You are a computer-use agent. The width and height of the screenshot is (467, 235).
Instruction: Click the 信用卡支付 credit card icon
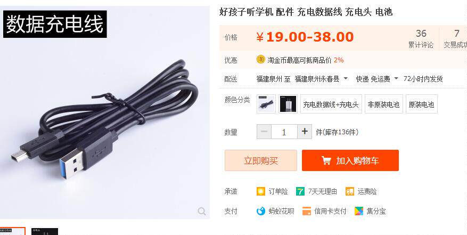307,211
